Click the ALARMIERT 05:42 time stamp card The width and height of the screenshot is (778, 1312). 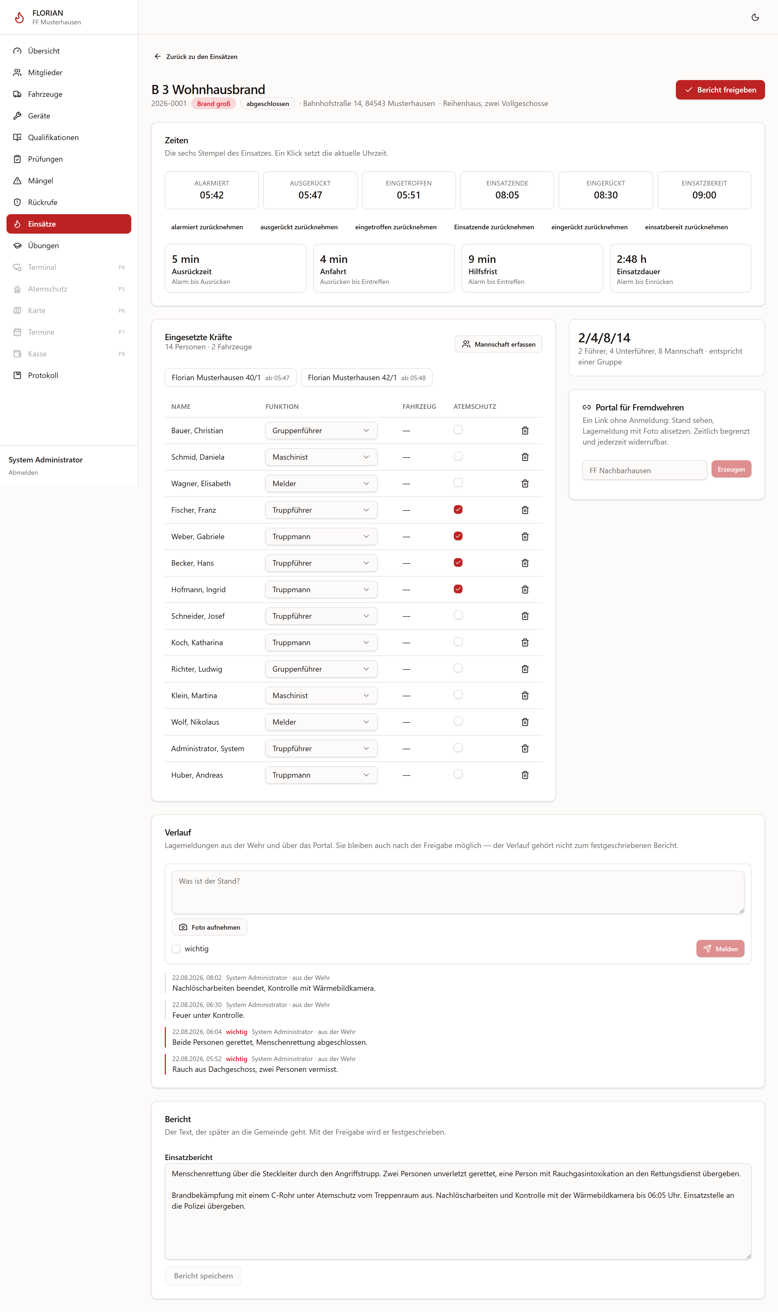pos(212,190)
